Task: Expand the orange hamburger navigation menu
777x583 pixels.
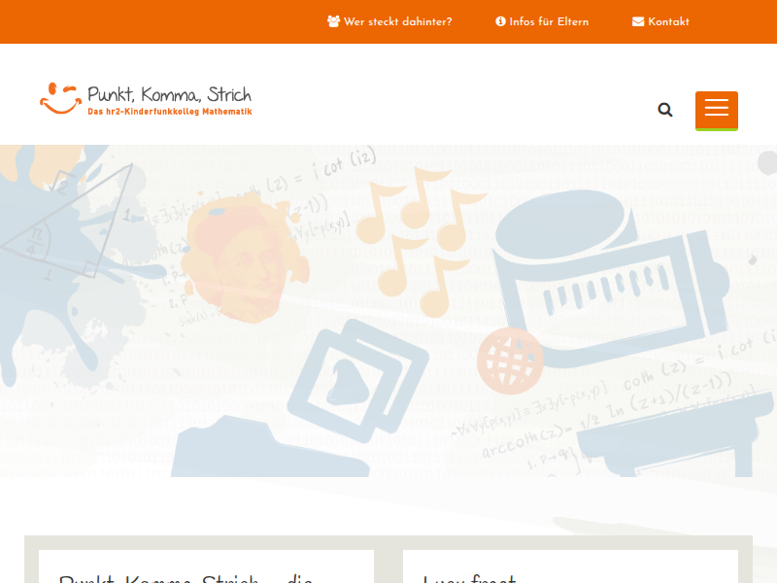Action: [x=717, y=111]
